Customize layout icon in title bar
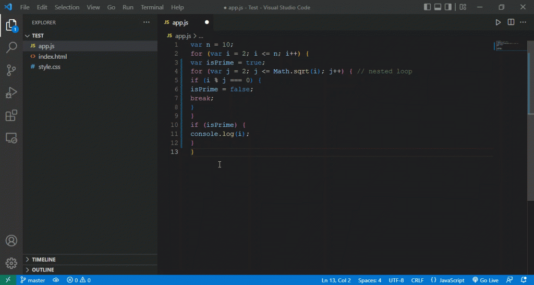Image resolution: width=534 pixels, height=285 pixels. pyautogui.click(x=463, y=7)
